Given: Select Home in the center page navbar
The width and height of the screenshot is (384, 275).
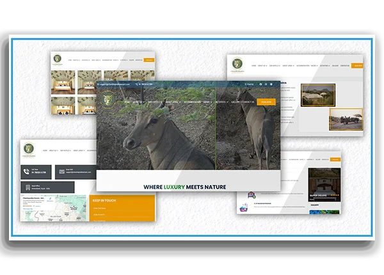Looking at the screenshot, I should pos(127,102).
